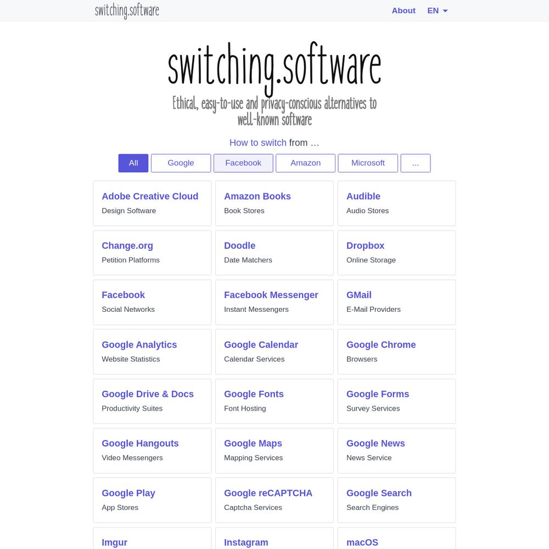Select the All filter tab
The height and width of the screenshot is (549, 549).
pyautogui.click(x=133, y=163)
